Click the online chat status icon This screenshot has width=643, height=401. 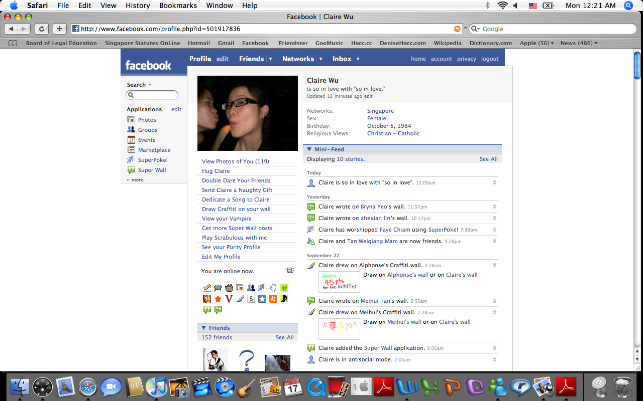coord(289,271)
